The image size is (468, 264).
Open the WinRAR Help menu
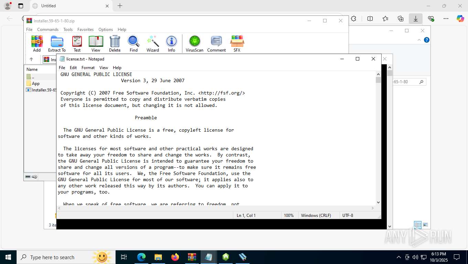click(122, 30)
